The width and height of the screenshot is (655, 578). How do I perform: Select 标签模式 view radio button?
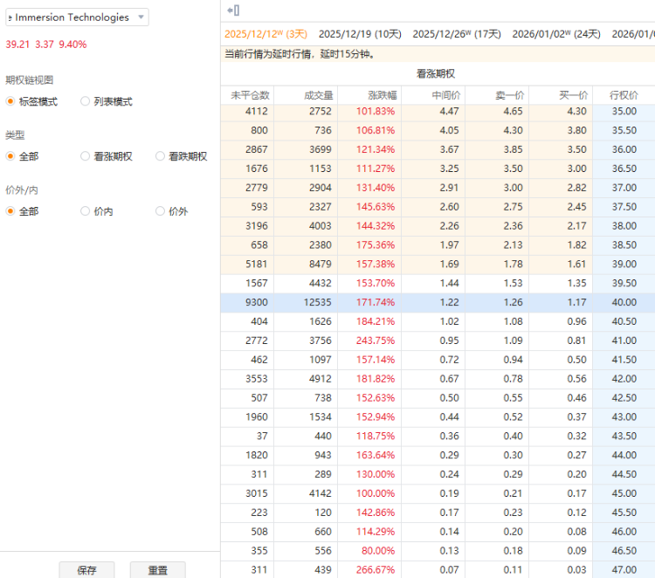[x=10, y=101]
